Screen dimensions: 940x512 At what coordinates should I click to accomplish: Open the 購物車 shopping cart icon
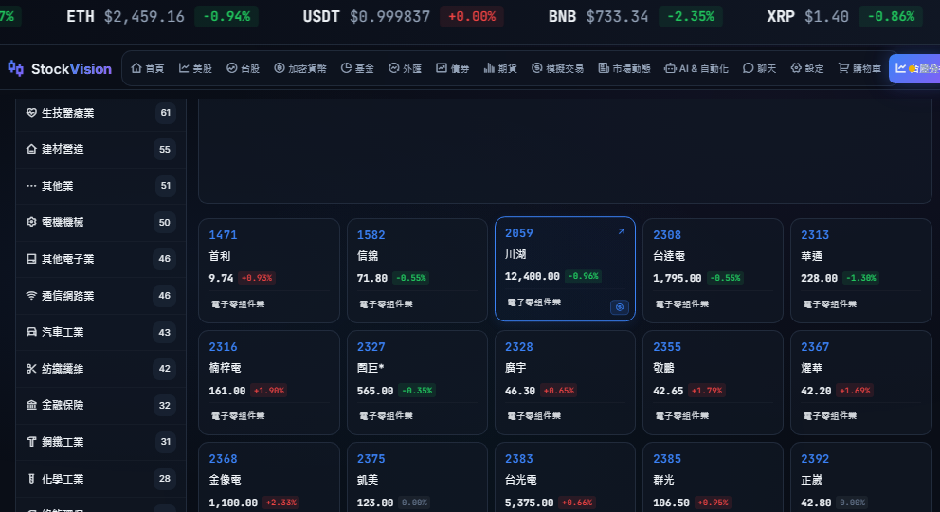[843, 68]
